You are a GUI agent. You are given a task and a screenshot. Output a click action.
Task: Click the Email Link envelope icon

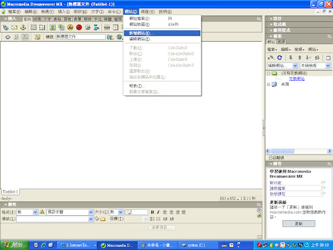point(14,27)
